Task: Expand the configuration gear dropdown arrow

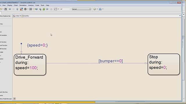Action: 28,9
